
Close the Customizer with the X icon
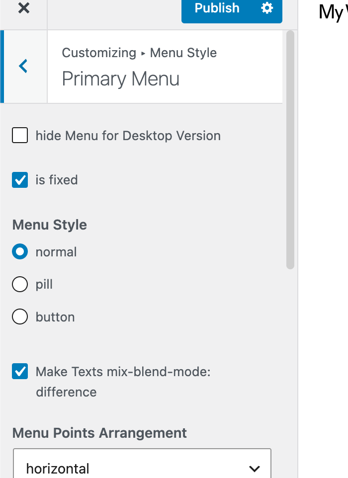pos(24,8)
